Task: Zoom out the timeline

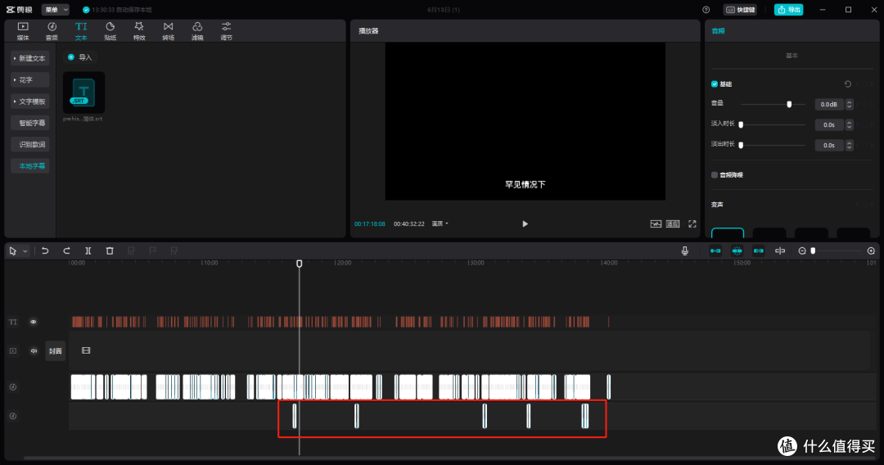Action: [x=802, y=251]
